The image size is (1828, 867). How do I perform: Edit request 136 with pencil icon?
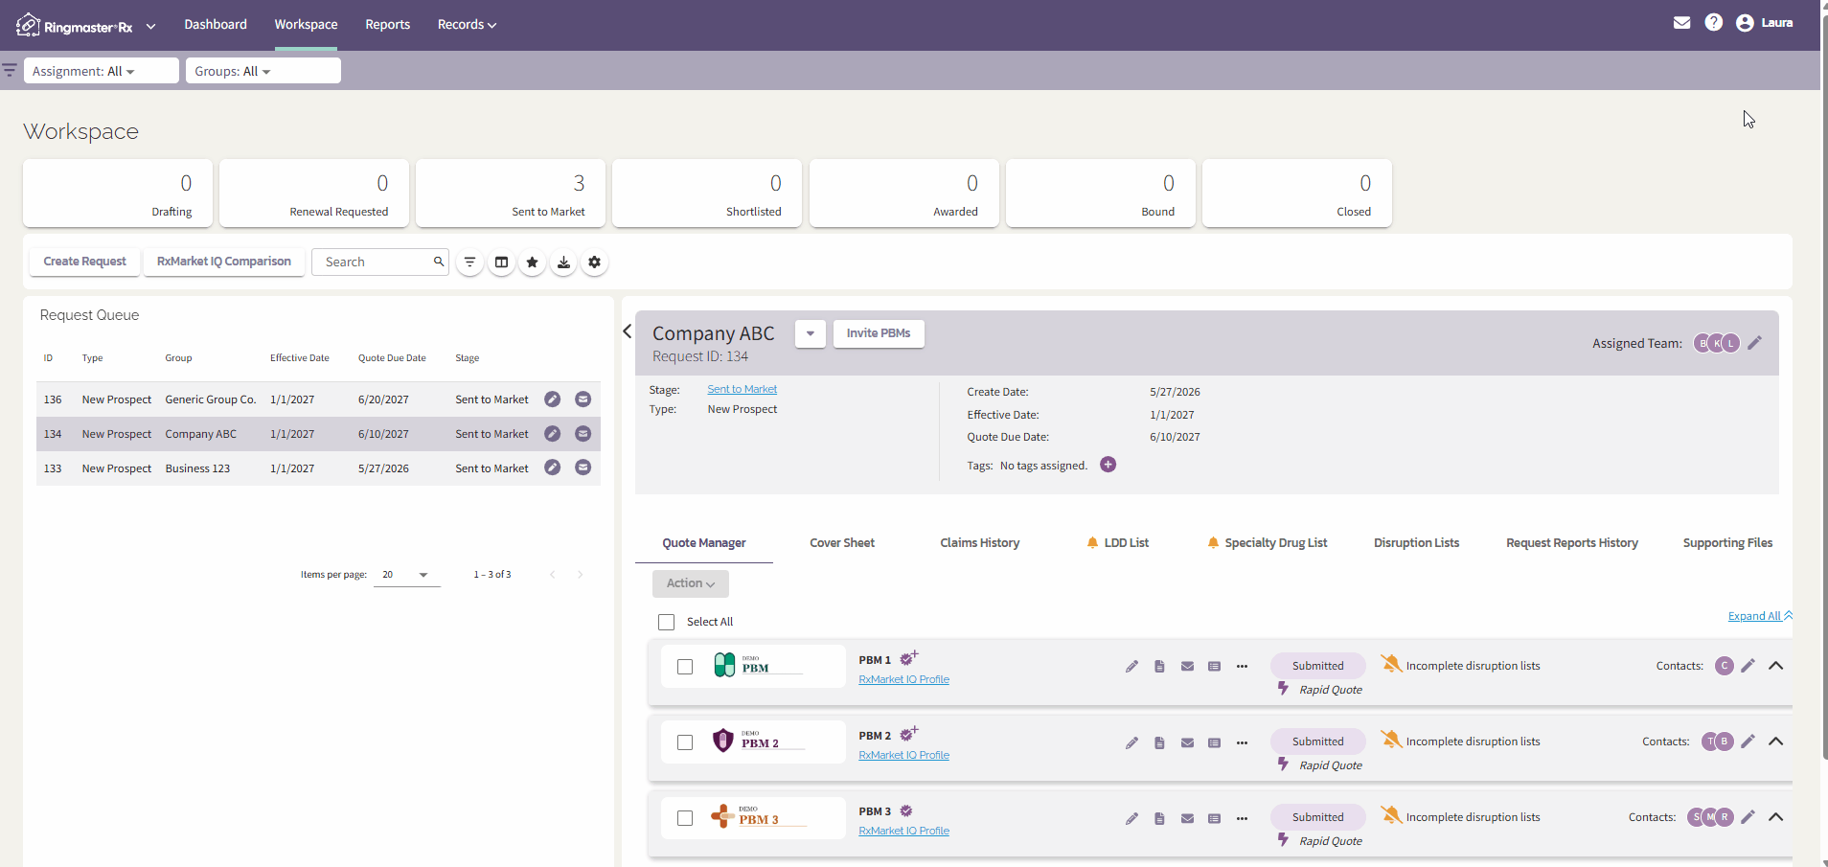[552, 399]
